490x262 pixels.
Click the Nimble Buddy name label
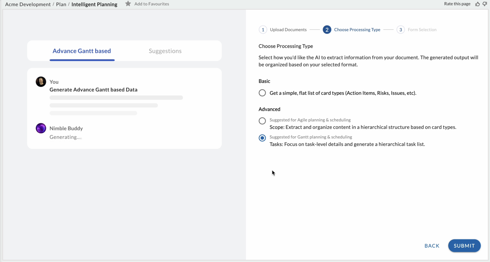click(66, 128)
